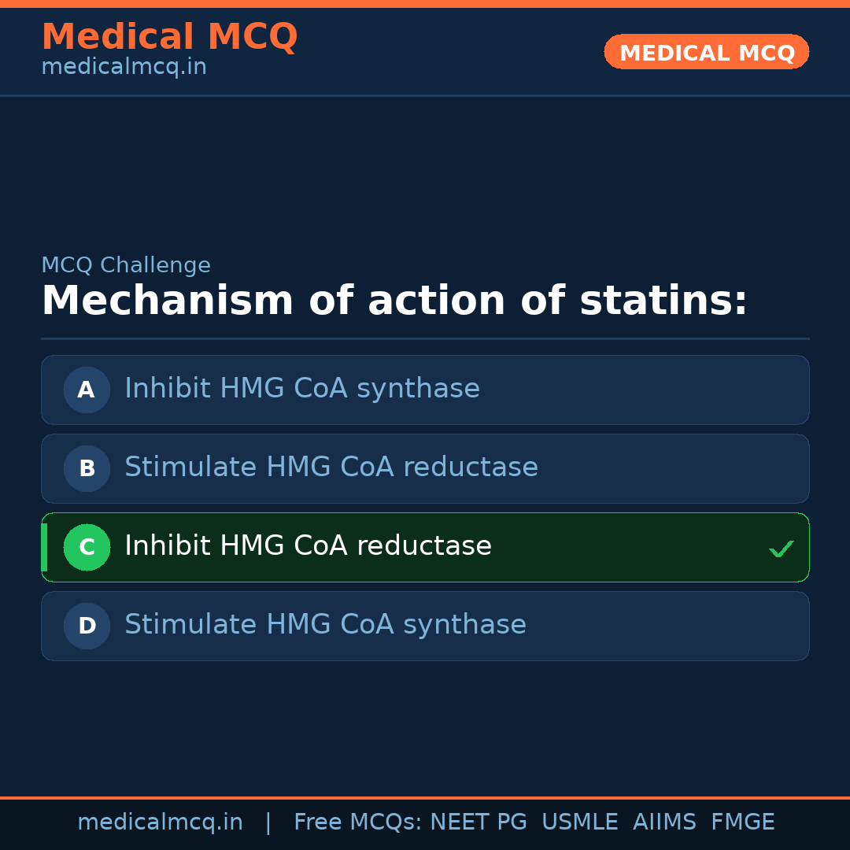This screenshot has height=850, width=850.
Task: Click the green checkmark icon
Action: (x=781, y=549)
